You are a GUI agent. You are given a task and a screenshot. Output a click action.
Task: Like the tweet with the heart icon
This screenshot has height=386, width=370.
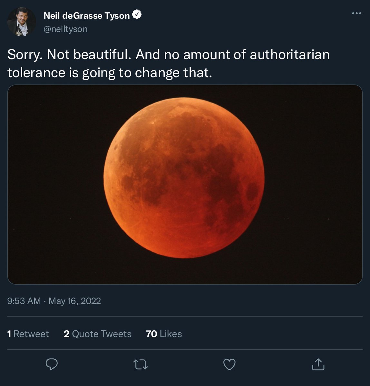click(229, 364)
